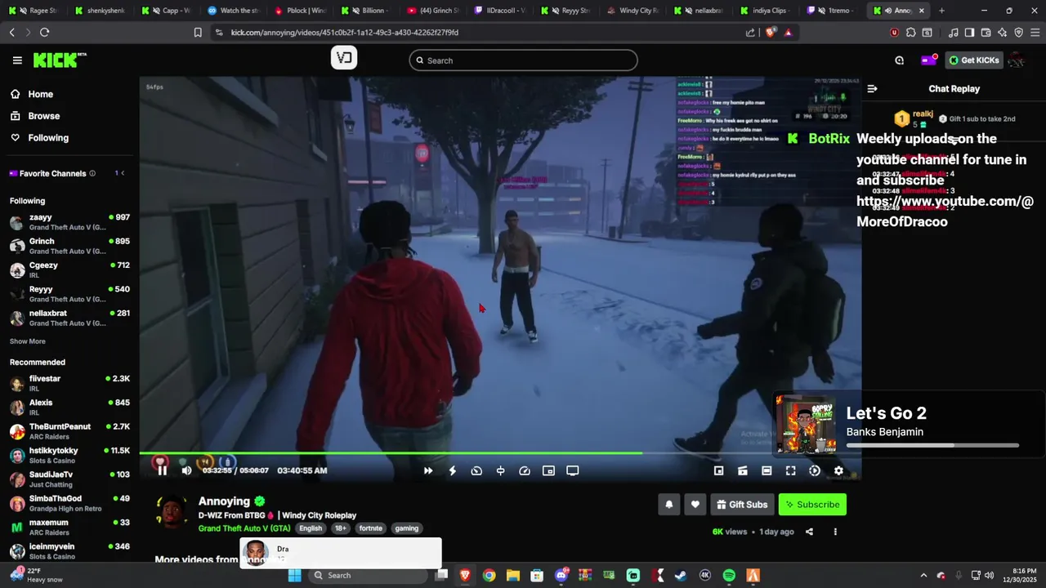
Task: Toggle theater mode in the player
Action: [767, 470]
